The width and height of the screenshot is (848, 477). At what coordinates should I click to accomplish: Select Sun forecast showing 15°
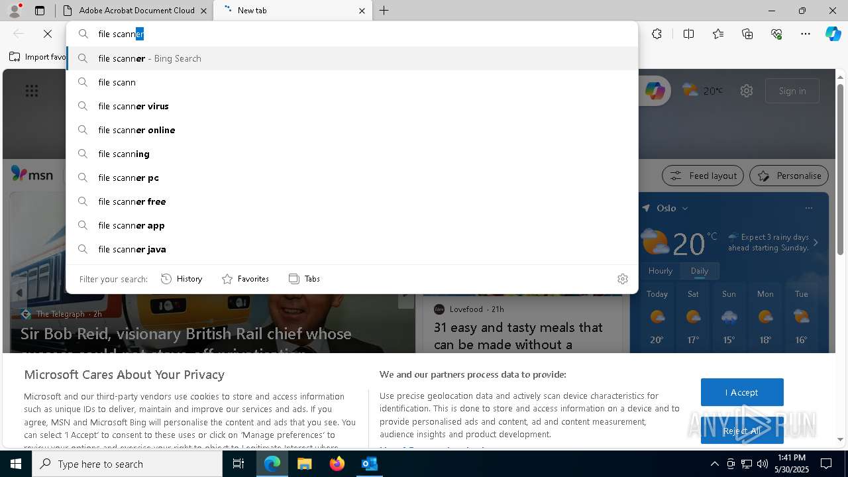point(729,317)
